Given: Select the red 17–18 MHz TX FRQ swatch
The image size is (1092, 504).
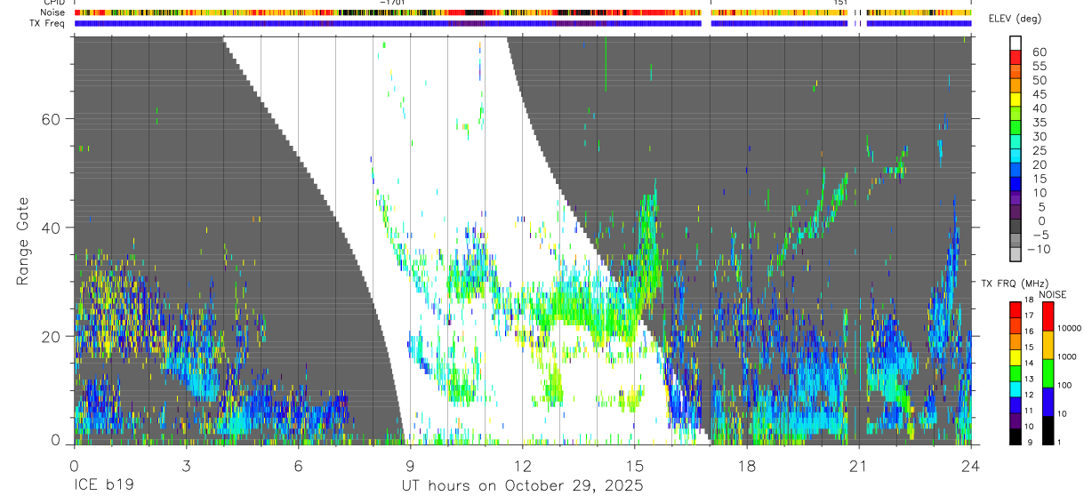Looking at the screenshot, I should click(x=1016, y=308).
